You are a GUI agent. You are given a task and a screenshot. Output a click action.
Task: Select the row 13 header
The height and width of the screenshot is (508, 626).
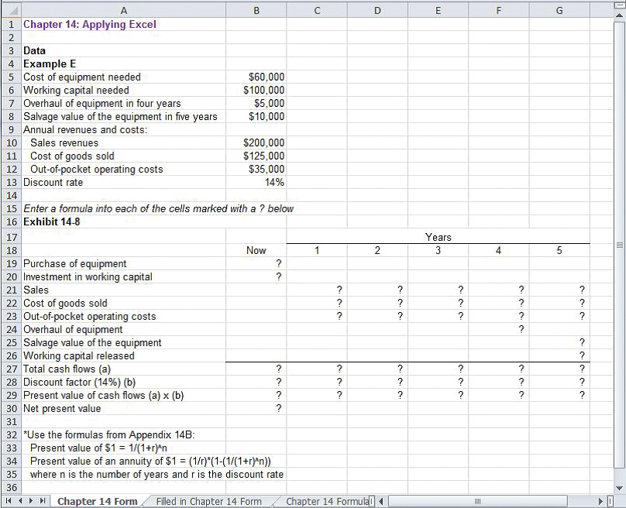(11, 183)
